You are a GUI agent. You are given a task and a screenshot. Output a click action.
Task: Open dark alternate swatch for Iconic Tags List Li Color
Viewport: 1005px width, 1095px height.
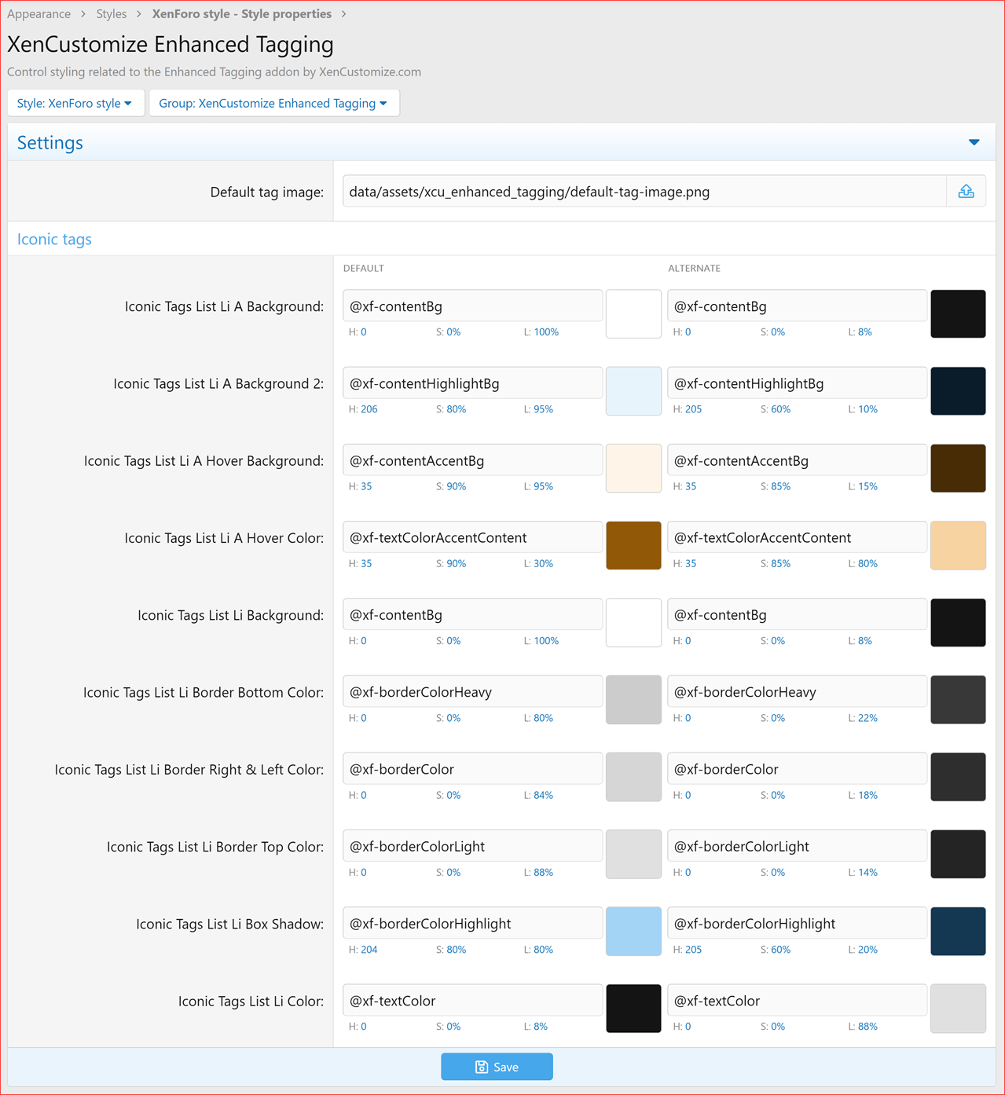pyautogui.click(x=958, y=1009)
